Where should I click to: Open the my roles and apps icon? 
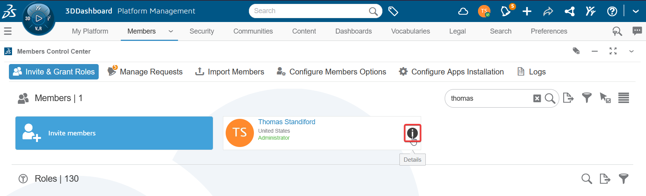(x=591, y=11)
